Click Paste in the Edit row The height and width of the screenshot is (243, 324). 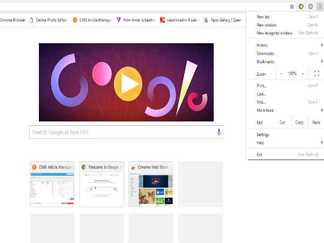316,123
